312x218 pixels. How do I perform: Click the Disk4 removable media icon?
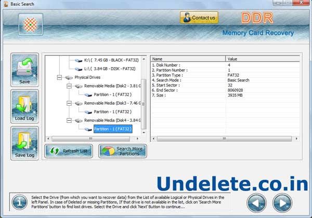point(79,121)
